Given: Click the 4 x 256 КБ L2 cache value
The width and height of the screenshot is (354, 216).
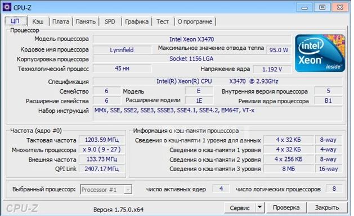Looking at the screenshot, I should [x=289, y=159].
